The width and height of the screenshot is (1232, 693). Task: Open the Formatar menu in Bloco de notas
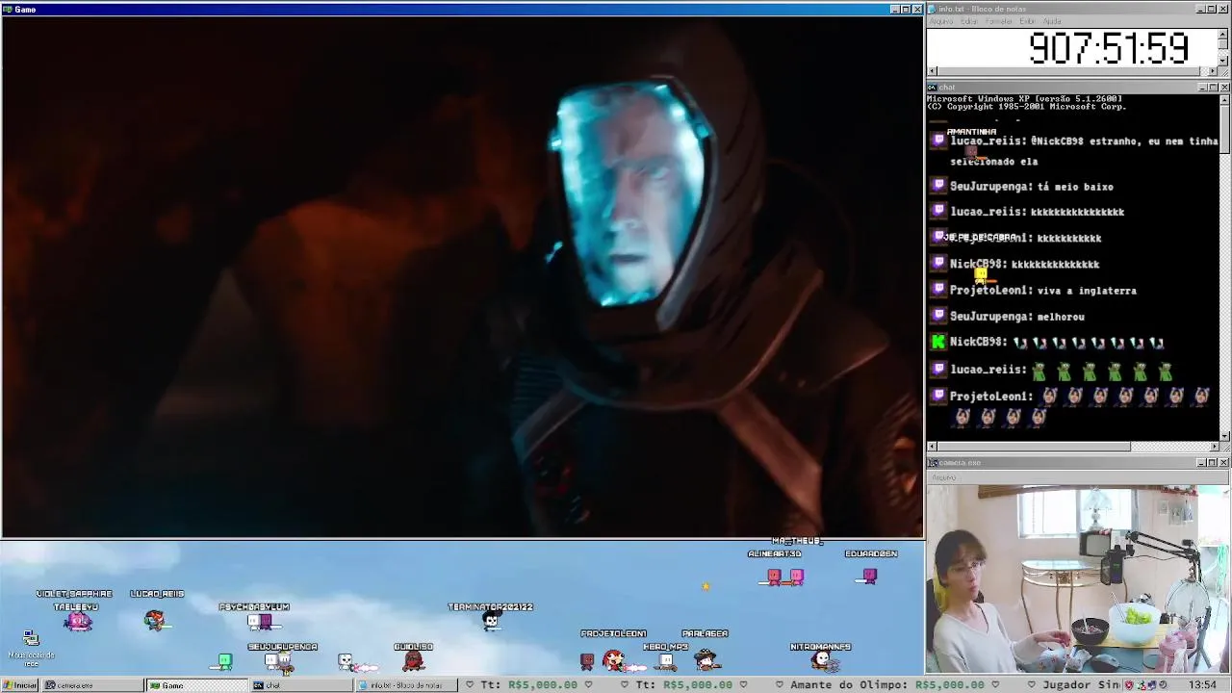coord(999,21)
